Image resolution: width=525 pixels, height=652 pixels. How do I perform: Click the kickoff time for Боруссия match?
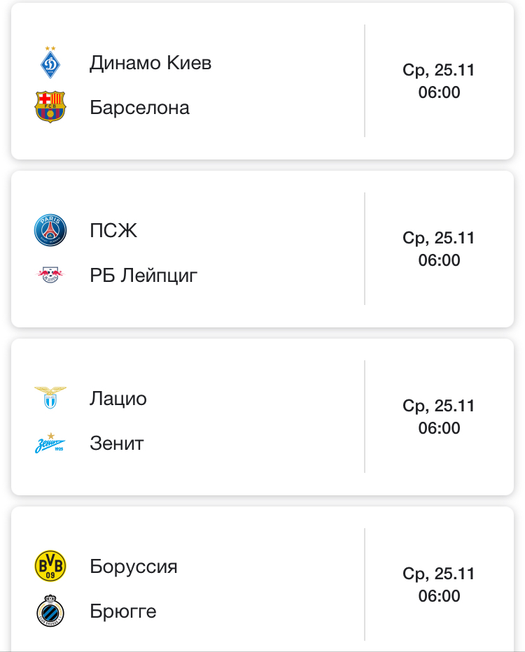tap(439, 596)
